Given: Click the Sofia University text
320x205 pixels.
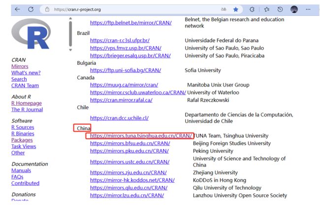Looking at the screenshot, I should 203,70.
